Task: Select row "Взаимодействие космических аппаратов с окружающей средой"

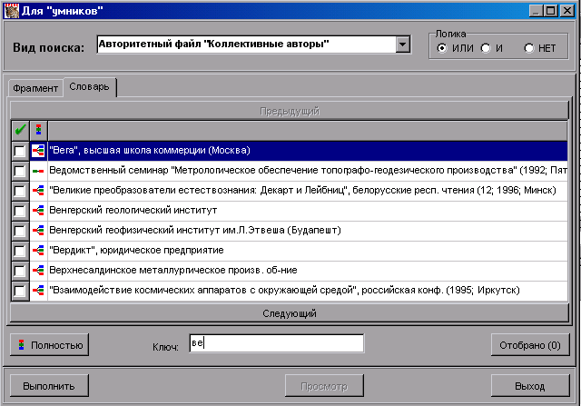Action: tap(308, 291)
